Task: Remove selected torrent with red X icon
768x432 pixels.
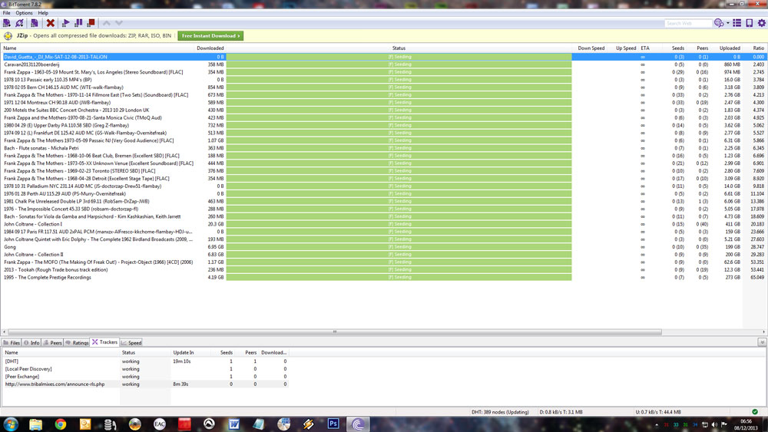Action: 51,23
